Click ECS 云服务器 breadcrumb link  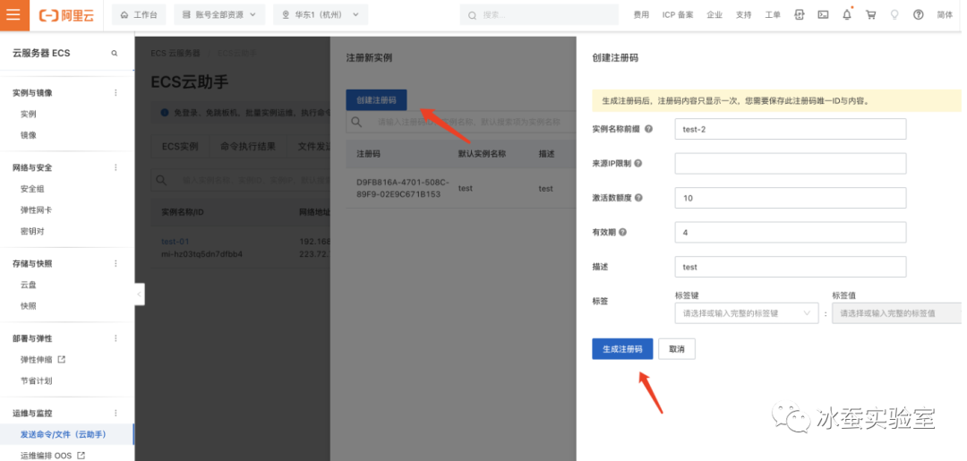(x=175, y=54)
